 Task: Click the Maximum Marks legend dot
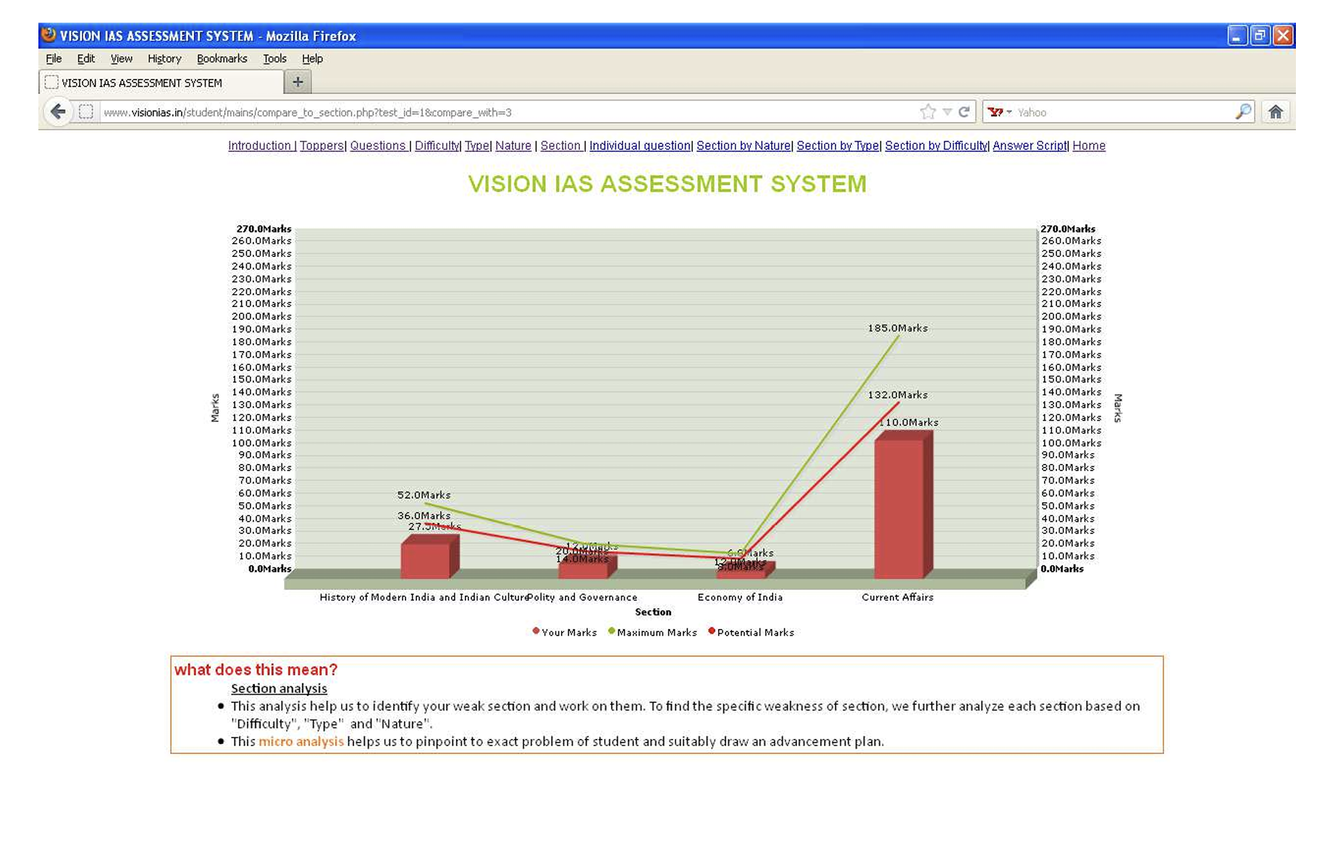point(612,631)
